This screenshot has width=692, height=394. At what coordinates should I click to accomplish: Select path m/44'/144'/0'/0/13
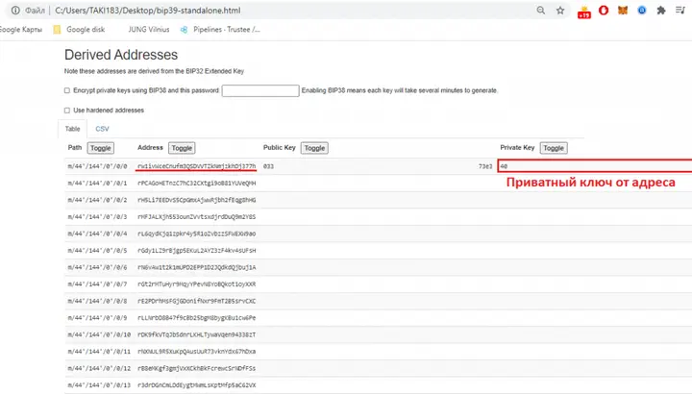click(99, 385)
